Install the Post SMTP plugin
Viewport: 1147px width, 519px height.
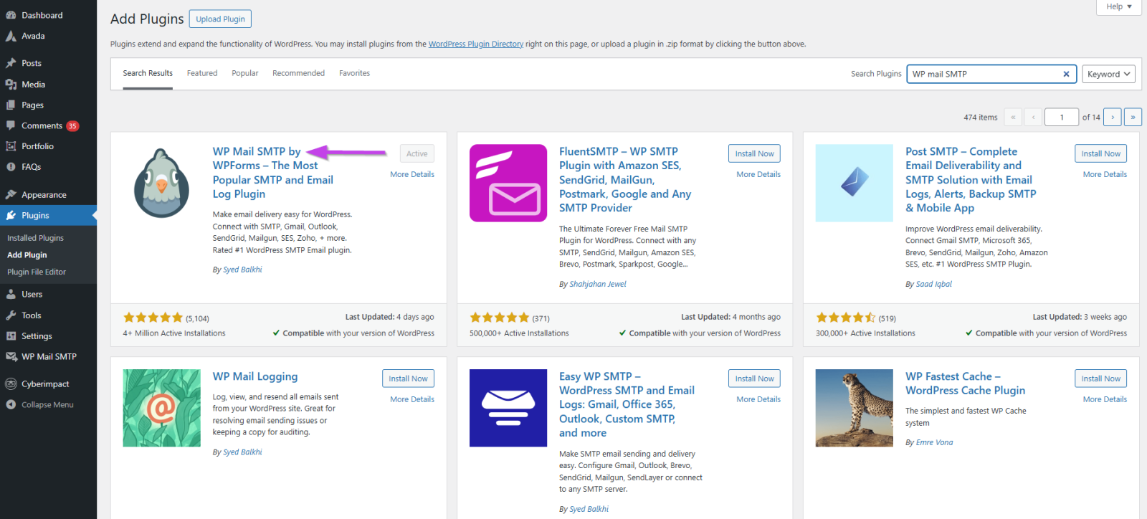coord(1100,153)
